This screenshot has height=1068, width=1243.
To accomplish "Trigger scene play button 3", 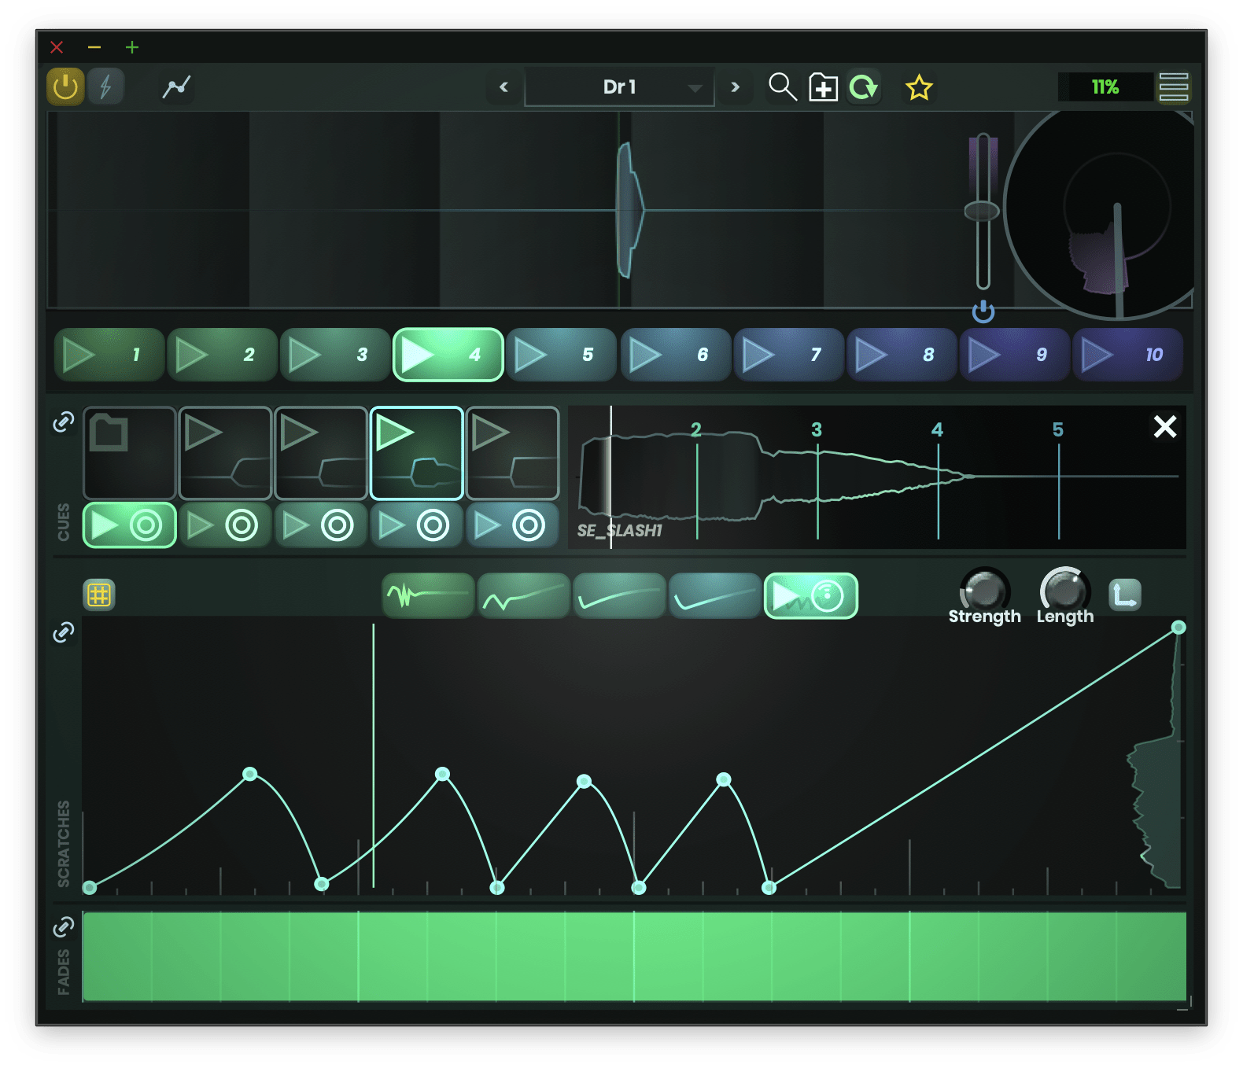I will 335,355.
